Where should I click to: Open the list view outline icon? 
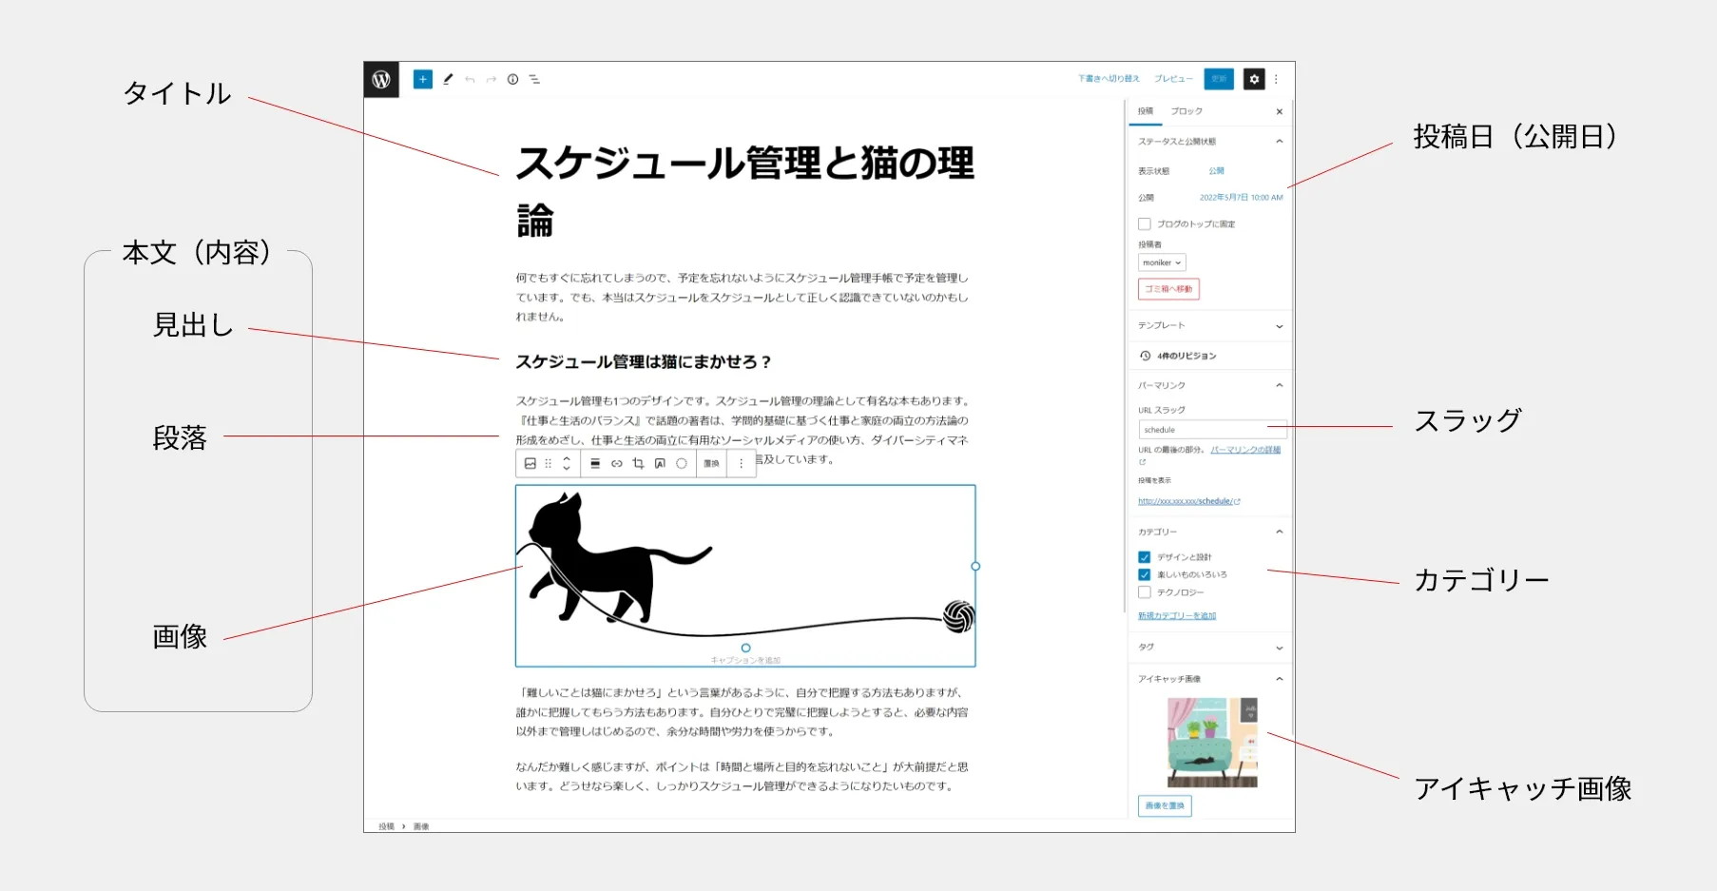[x=535, y=79]
